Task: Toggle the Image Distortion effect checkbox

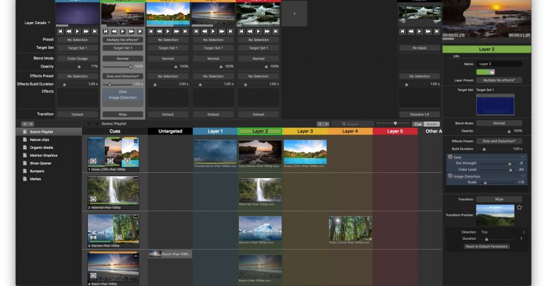Action: point(451,176)
